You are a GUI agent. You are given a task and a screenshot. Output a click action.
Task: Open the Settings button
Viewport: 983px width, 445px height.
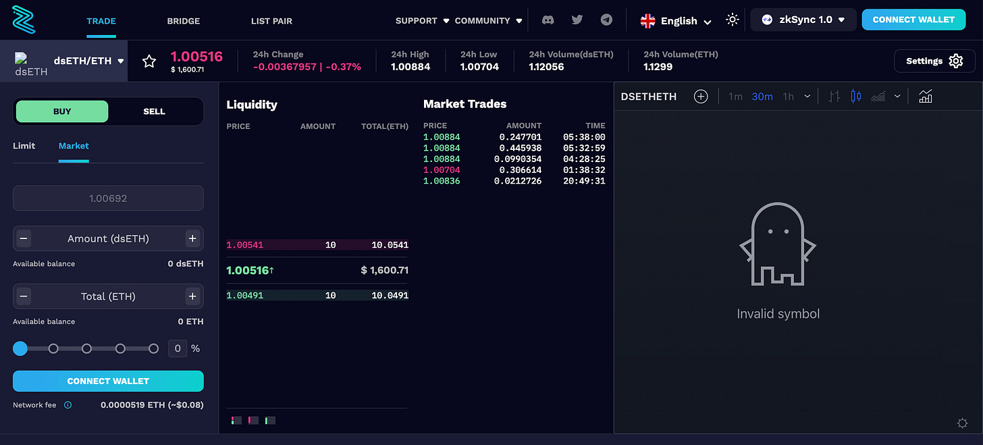pos(935,61)
